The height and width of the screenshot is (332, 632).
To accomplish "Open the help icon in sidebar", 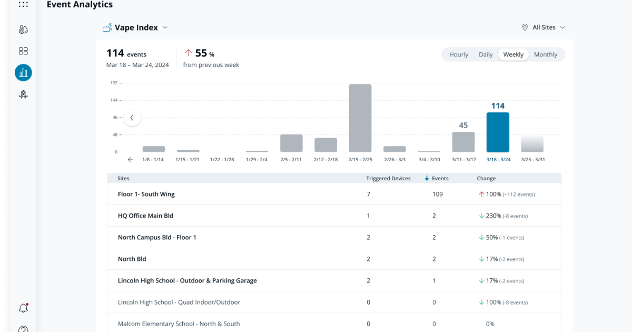I will [x=23, y=329].
